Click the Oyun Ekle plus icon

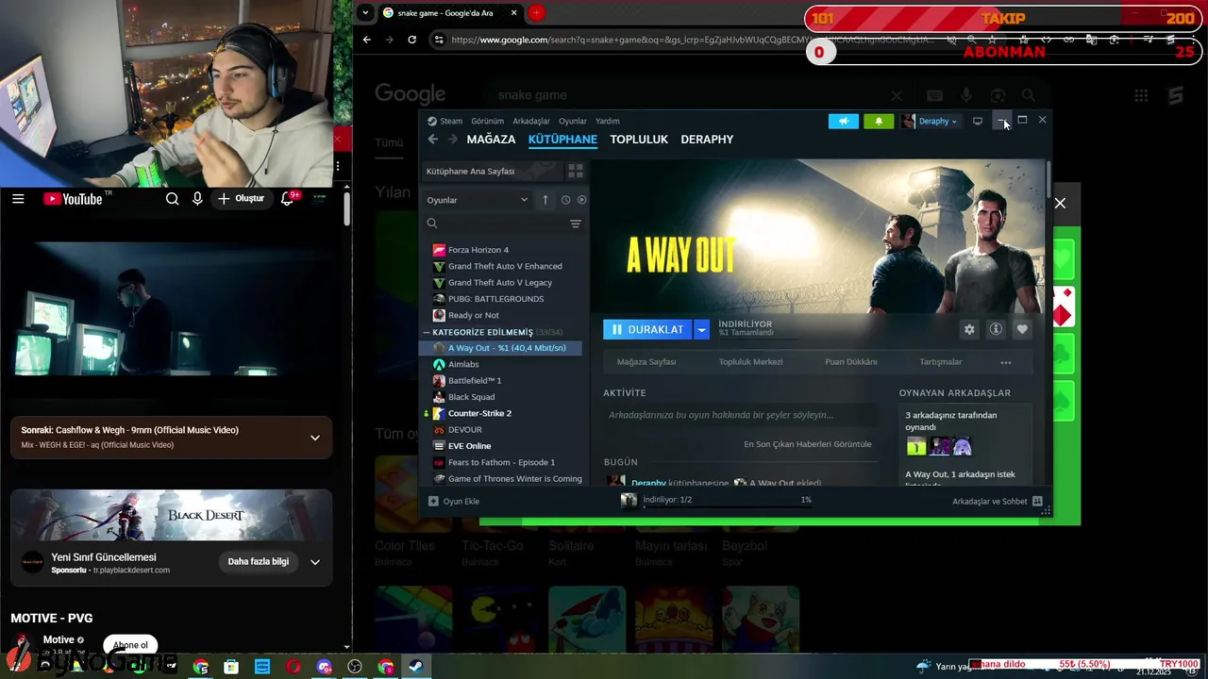[433, 502]
